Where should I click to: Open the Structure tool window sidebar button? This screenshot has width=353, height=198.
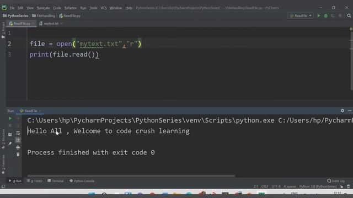(x=3, y=139)
